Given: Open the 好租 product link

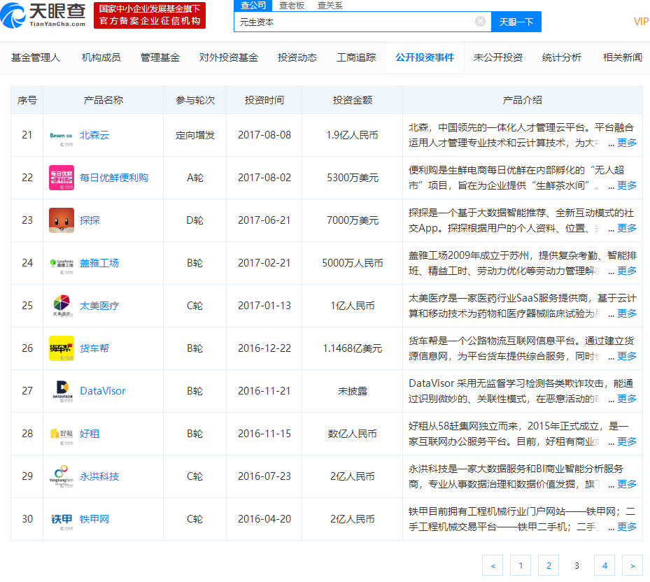Looking at the screenshot, I should click(x=90, y=434).
